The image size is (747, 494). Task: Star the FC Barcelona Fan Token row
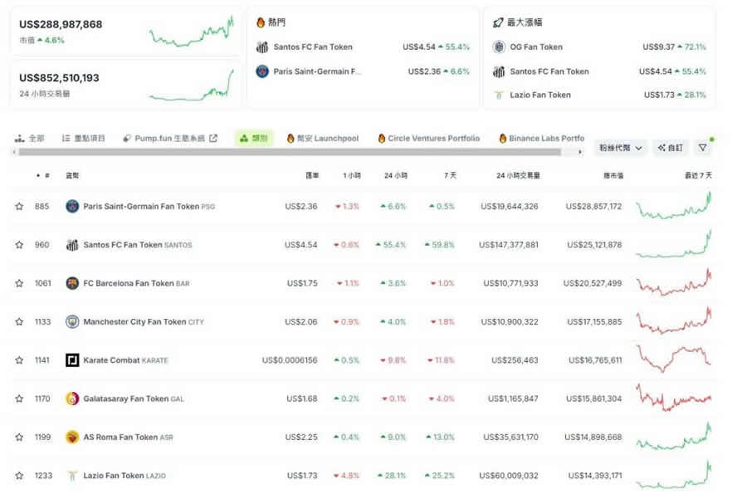point(19,283)
